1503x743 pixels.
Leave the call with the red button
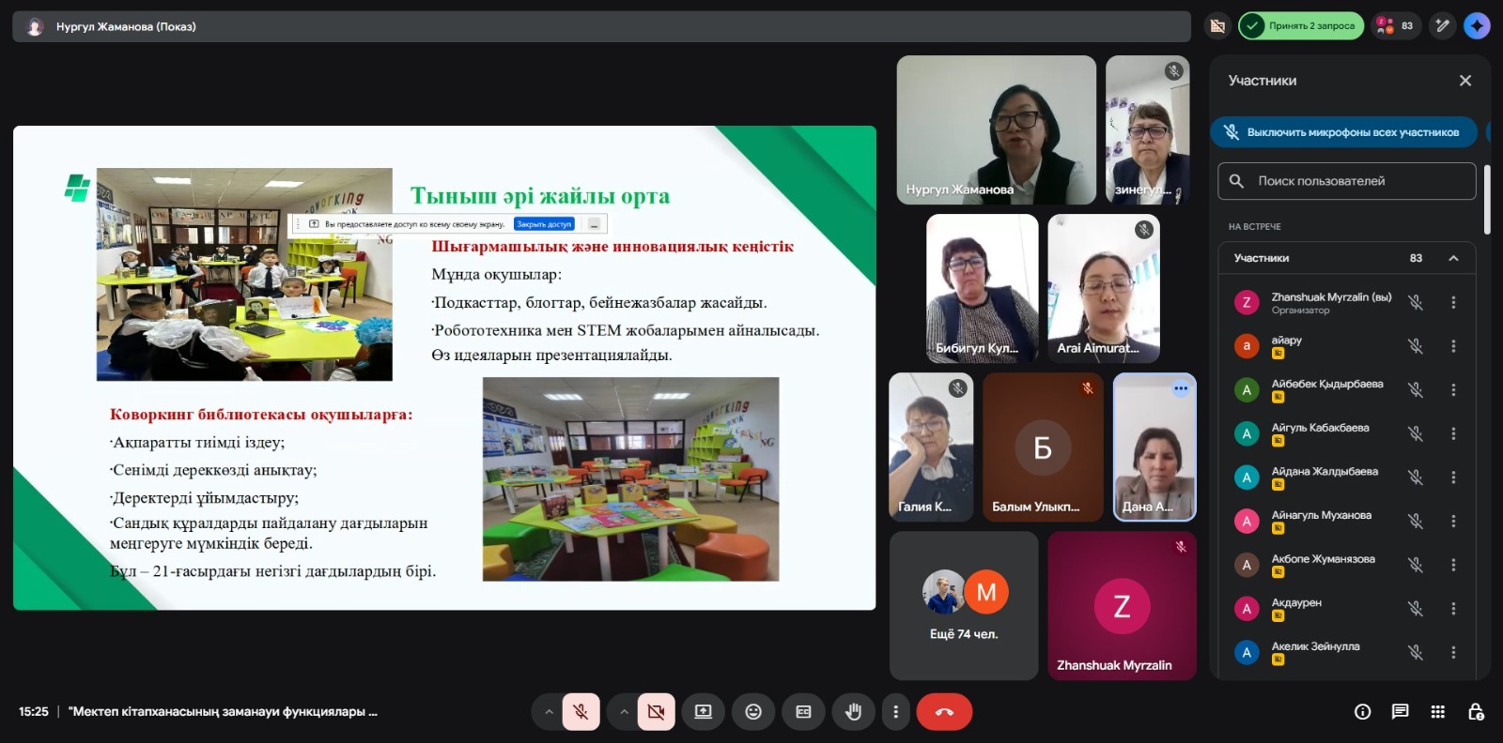point(944,712)
